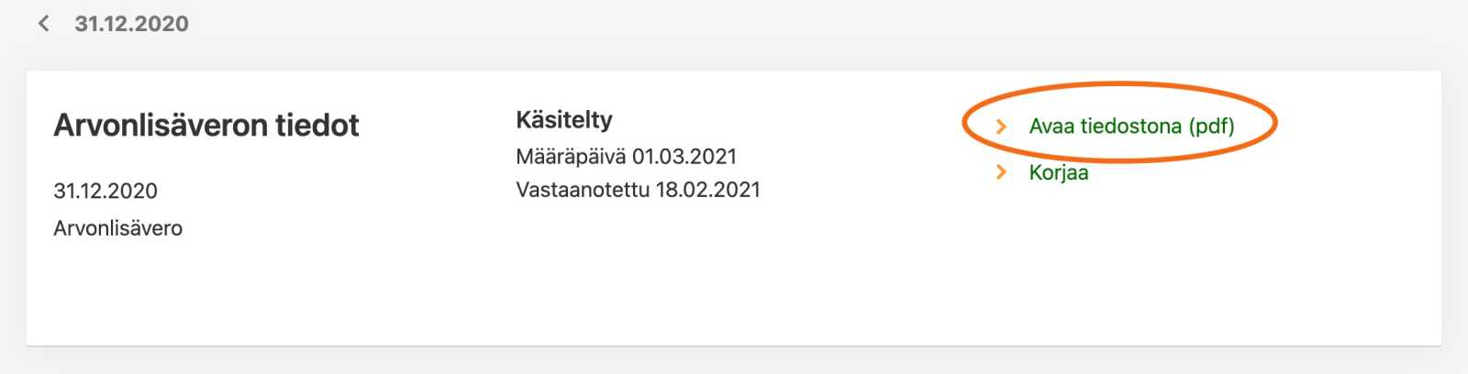This screenshot has width=1468, height=374.
Task: Click the 31.12.2020 date below the heading
Action: tap(106, 191)
